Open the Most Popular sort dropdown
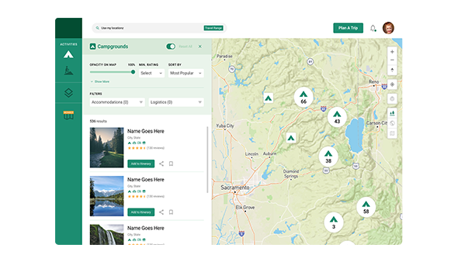Image resolution: width=458 pixels, height=279 pixels. (186, 73)
